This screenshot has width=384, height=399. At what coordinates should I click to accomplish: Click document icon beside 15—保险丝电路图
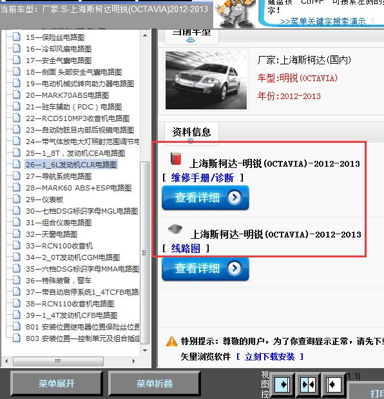point(17,37)
